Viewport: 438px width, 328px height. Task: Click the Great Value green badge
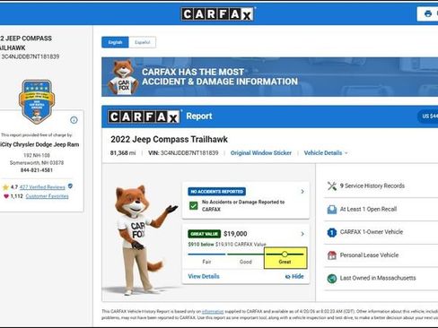[x=205, y=234]
